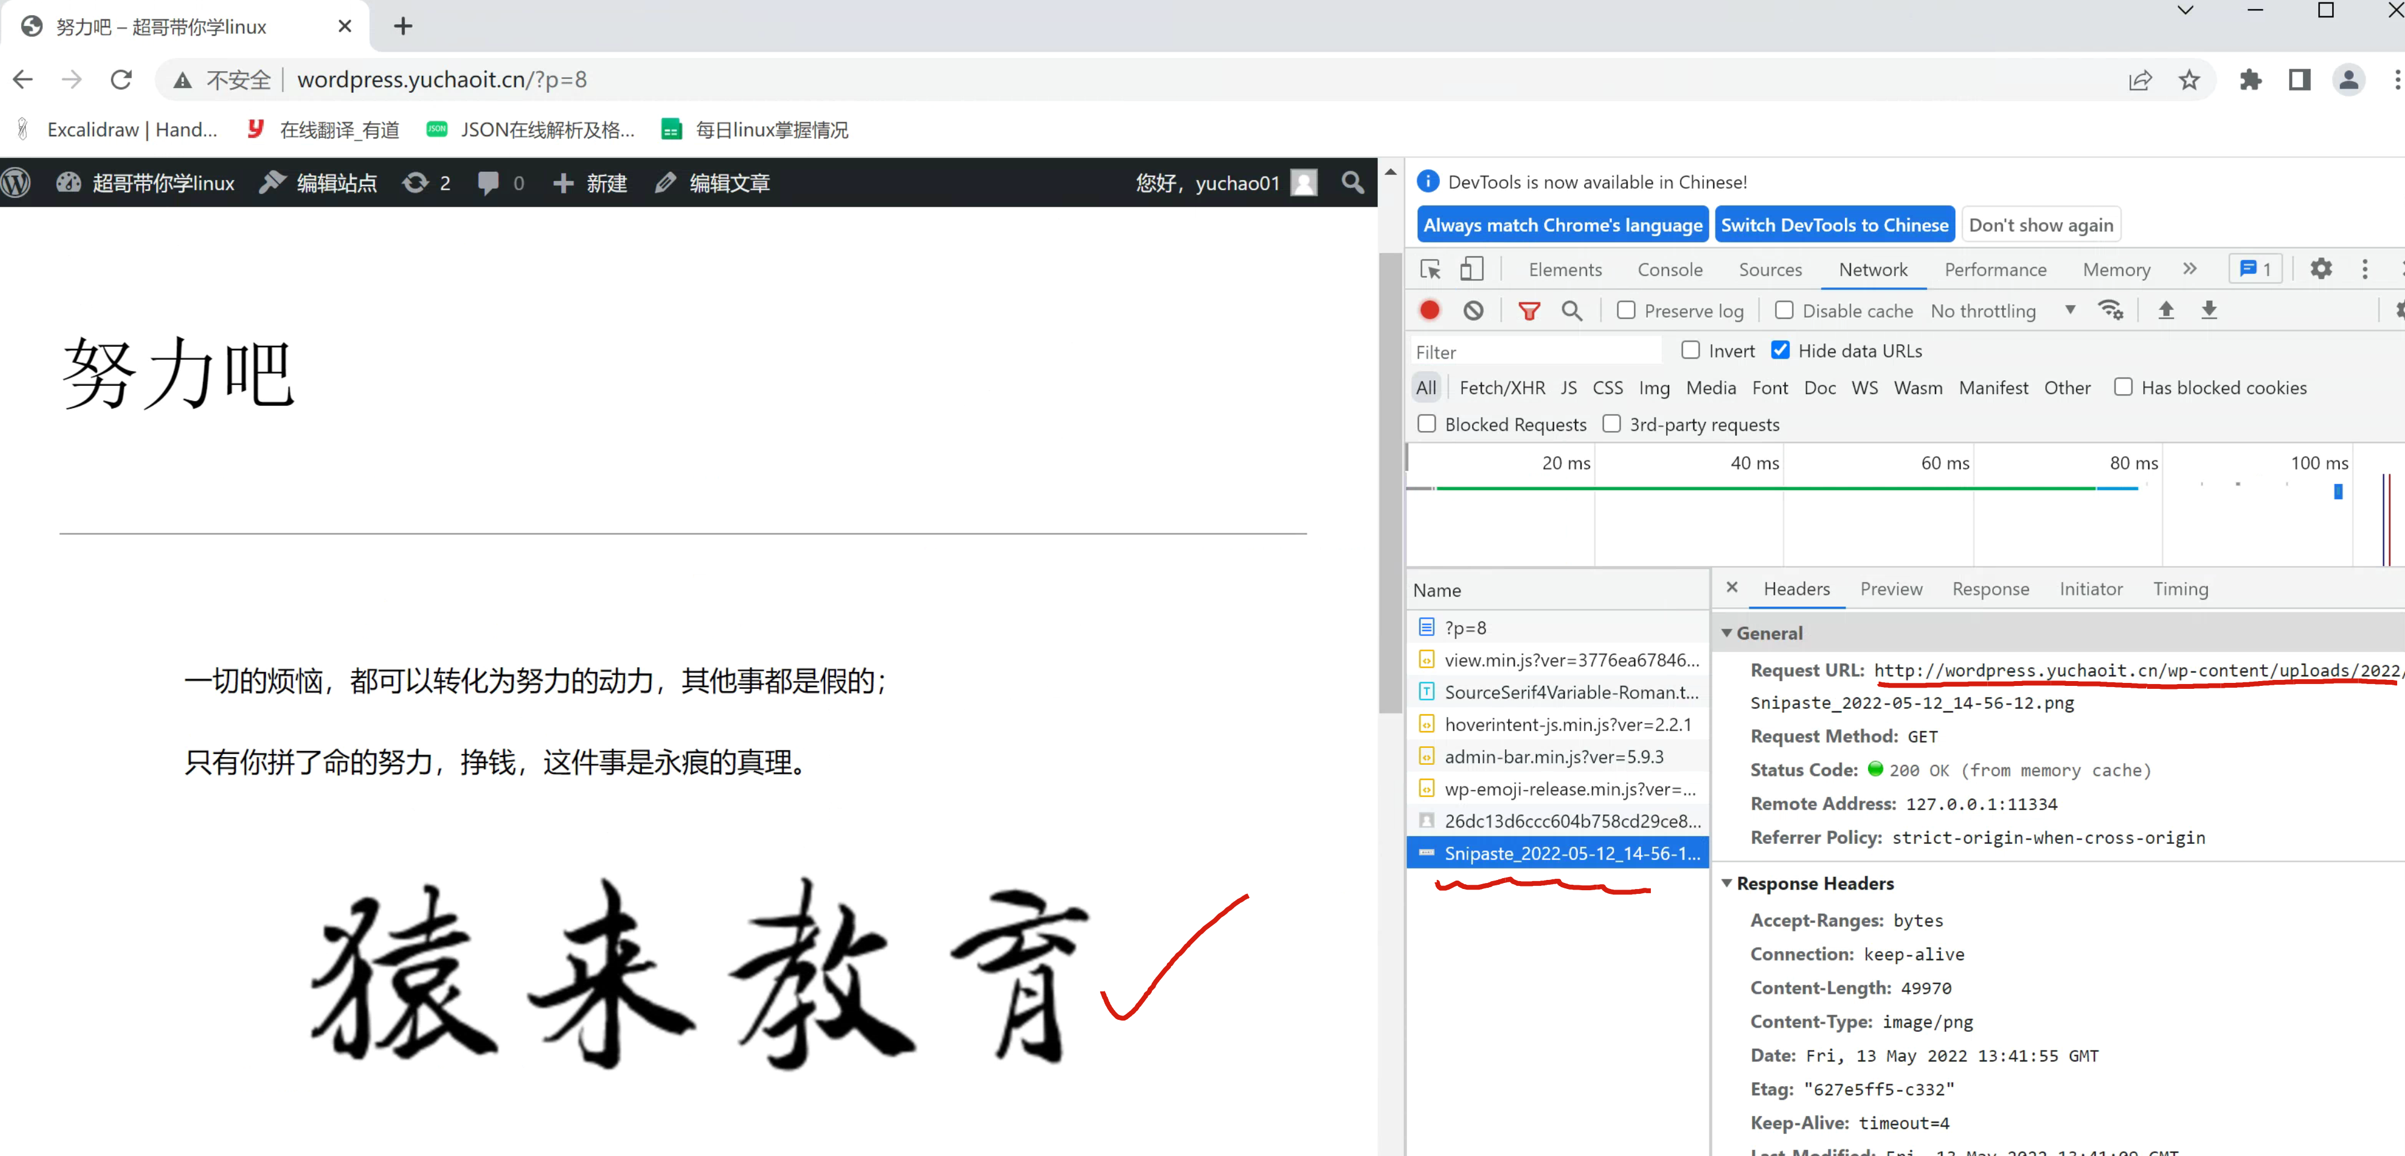Click the record network log button

coord(1429,310)
